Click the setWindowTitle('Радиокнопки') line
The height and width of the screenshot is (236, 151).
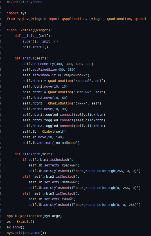(56, 75)
